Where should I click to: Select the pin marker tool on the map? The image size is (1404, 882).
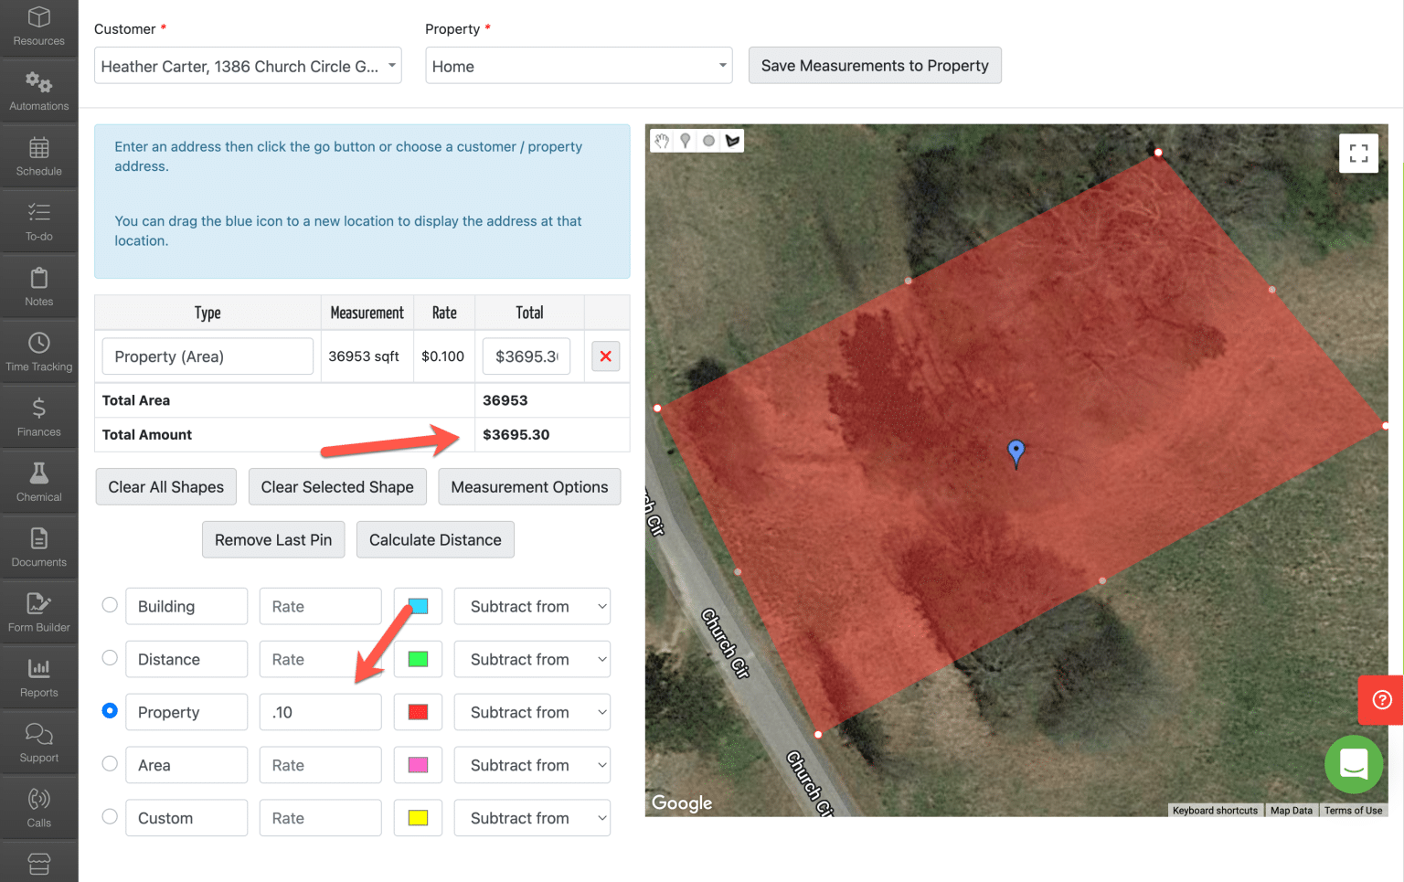pos(686,140)
